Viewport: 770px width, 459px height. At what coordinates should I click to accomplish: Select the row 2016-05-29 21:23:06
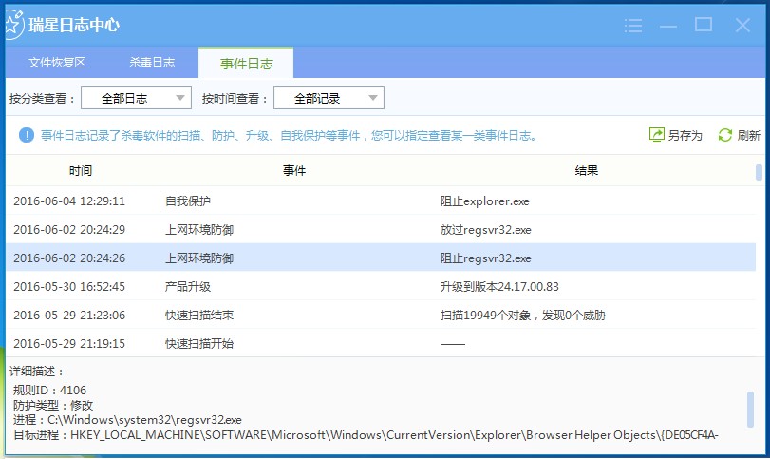pos(381,315)
